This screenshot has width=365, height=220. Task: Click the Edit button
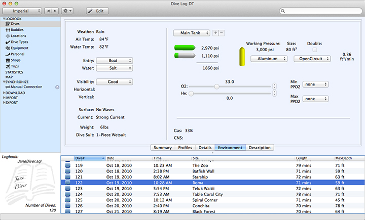coord(97,11)
